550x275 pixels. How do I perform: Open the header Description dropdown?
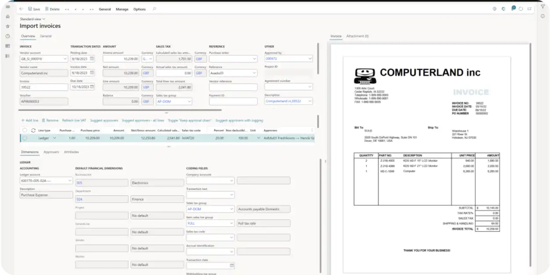[x=310, y=101]
